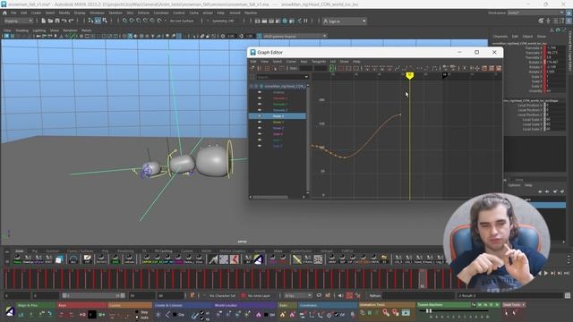
Task: Open the Render View window icon
Action: coord(258,21)
